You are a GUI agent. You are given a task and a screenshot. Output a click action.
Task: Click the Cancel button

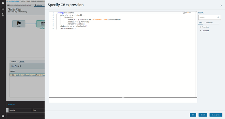(x=203, y=115)
